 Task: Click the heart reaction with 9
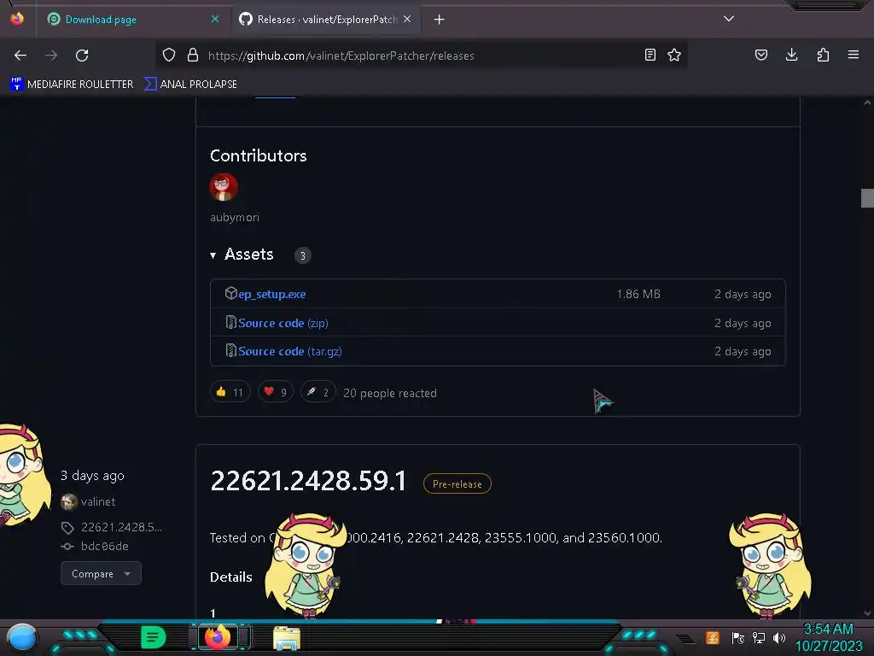tap(276, 392)
